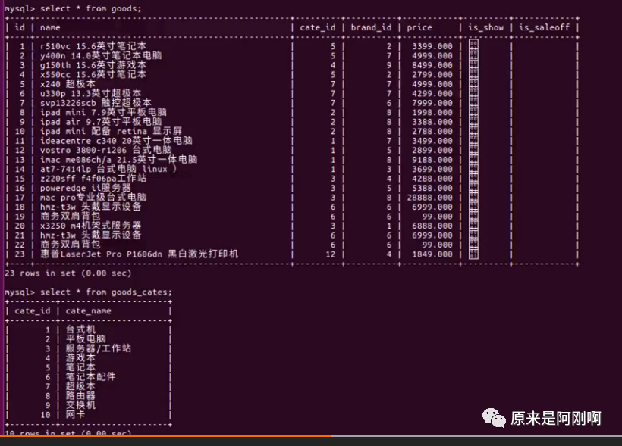The image size is (622, 446).
Task: Click cate_id value '12' in printer row
Action: coord(331,254)
